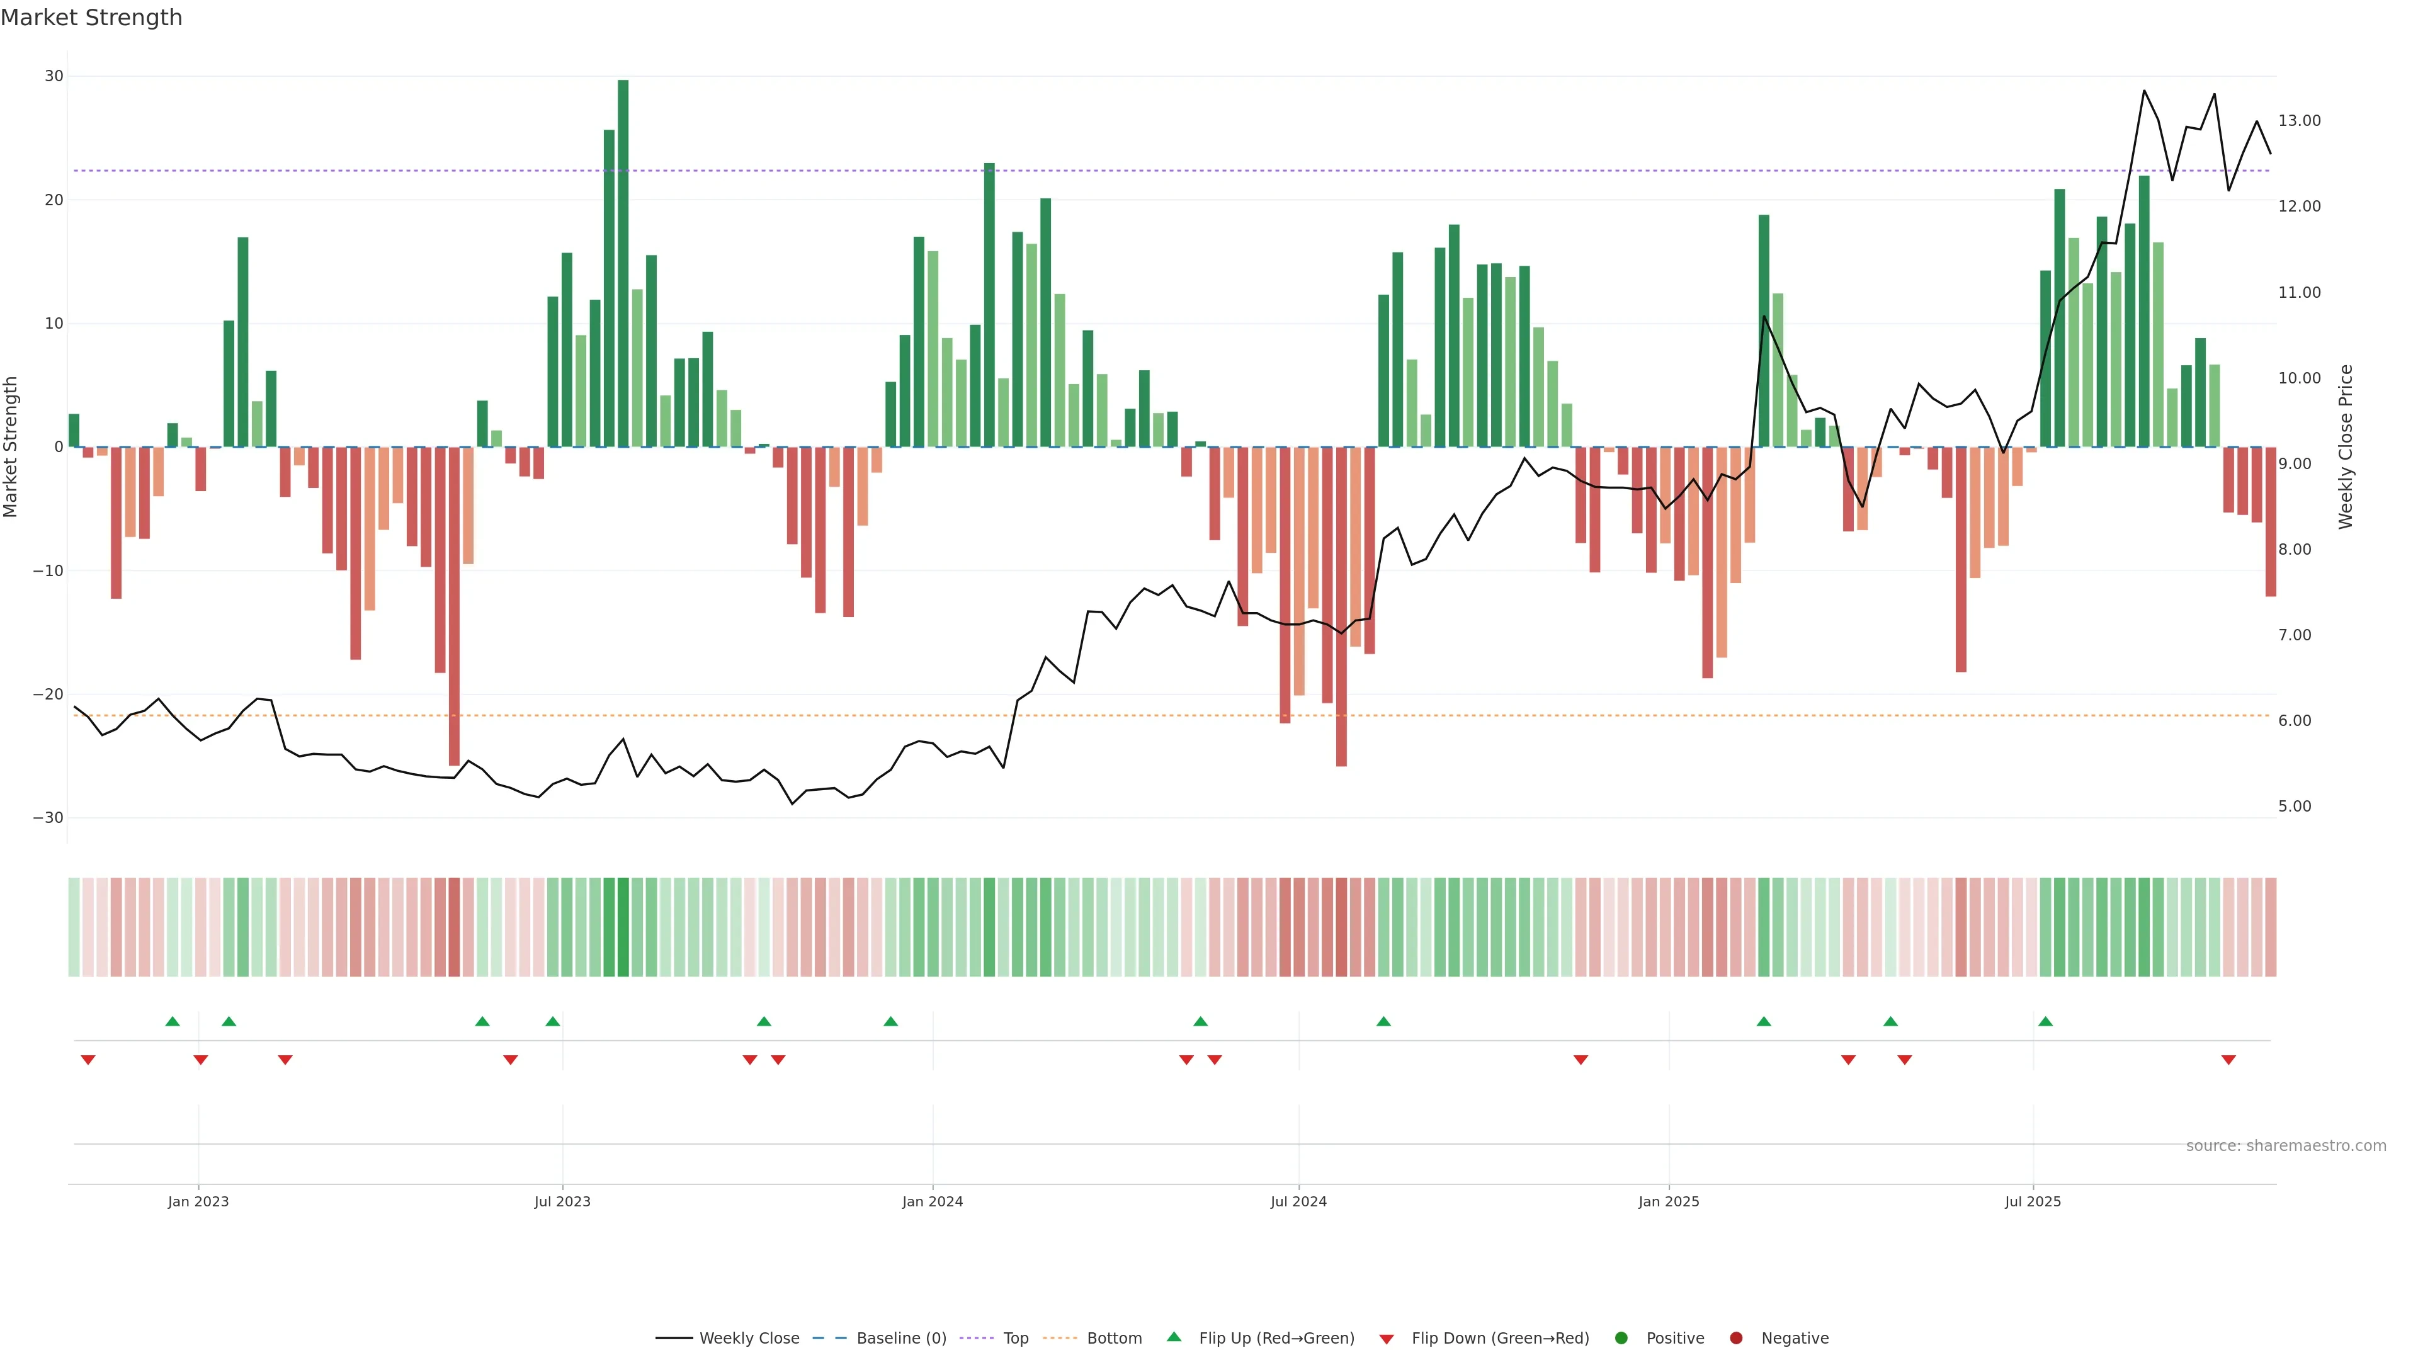Click the first green flip-up marker
This screenshot has width=2418, height=1360.
tap(173, 1021)
